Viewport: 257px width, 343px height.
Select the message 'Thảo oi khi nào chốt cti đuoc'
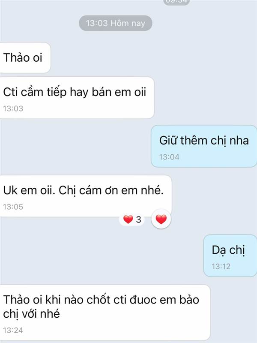(105, 313)
